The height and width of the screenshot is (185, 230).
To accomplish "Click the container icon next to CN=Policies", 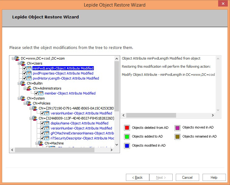I will click(x=29, y=103).
